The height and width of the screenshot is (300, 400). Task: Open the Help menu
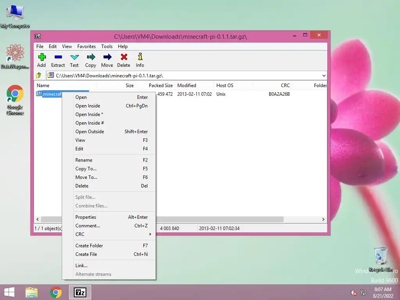[123, 46]
